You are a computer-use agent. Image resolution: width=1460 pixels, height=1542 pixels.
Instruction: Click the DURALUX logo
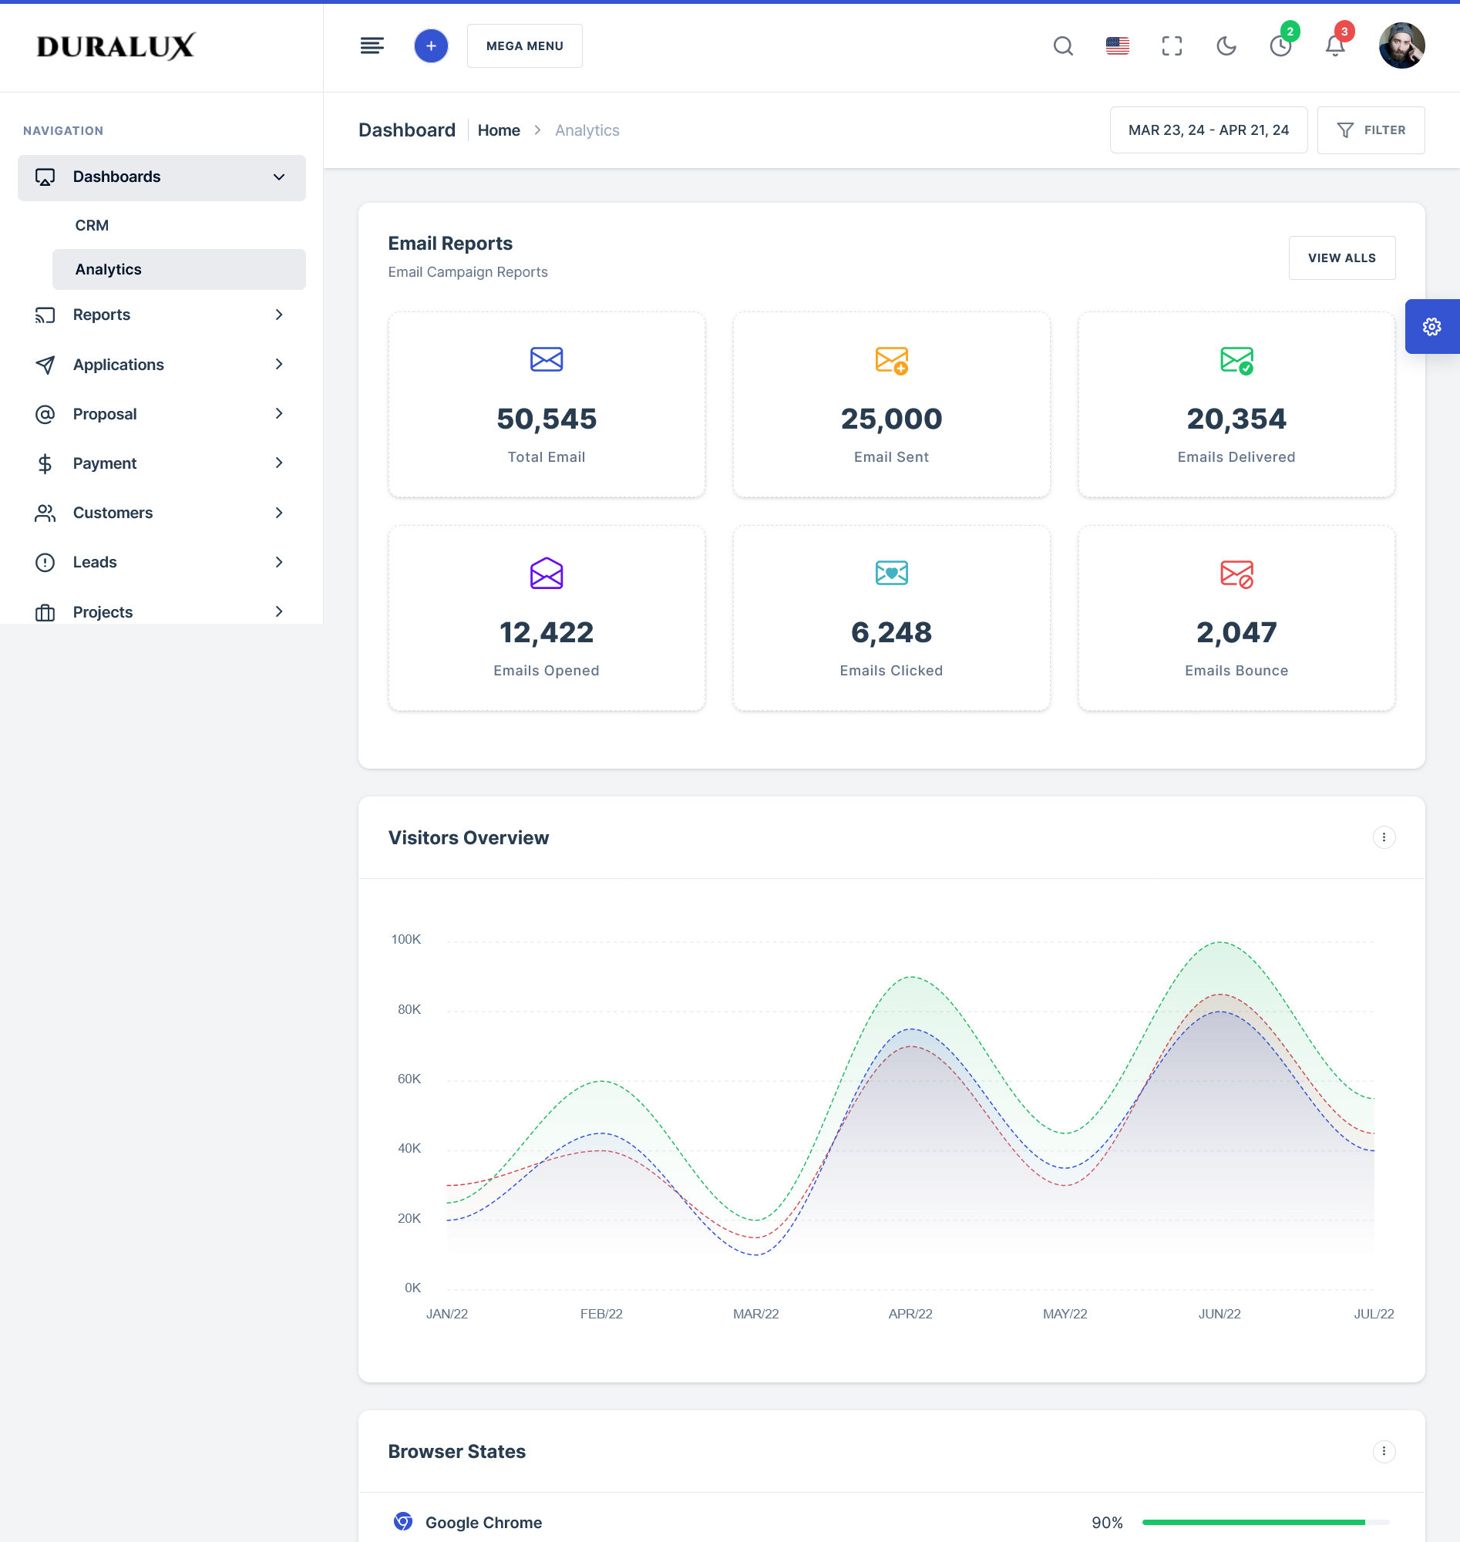[115, 46]
